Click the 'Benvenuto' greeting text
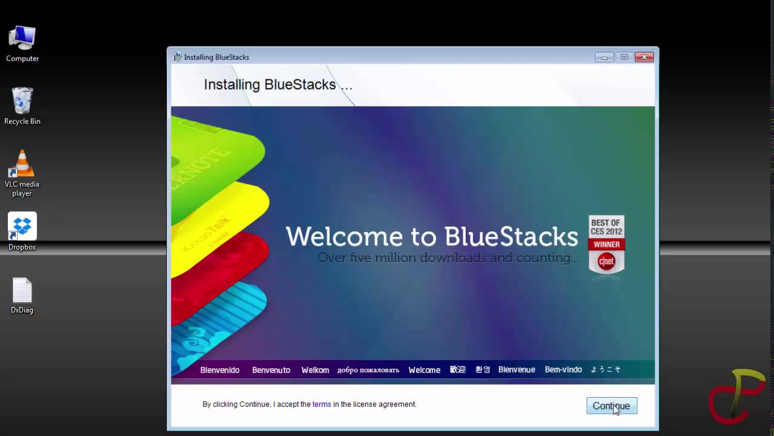 click(x=271, y=370)
